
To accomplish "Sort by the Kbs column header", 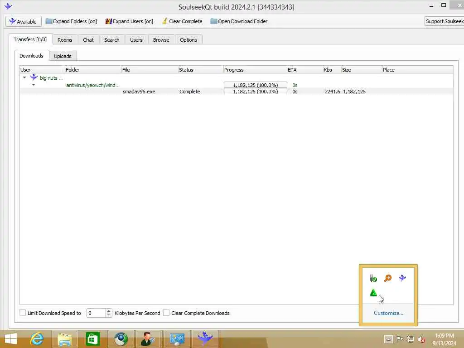I will pyautogui.click(x=332, y=69).
